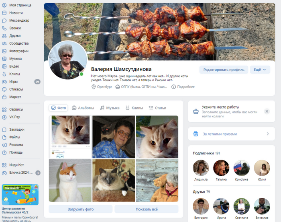Open follower Юлия's avatar
281x222 pixels.
click(x=262, y=168)
